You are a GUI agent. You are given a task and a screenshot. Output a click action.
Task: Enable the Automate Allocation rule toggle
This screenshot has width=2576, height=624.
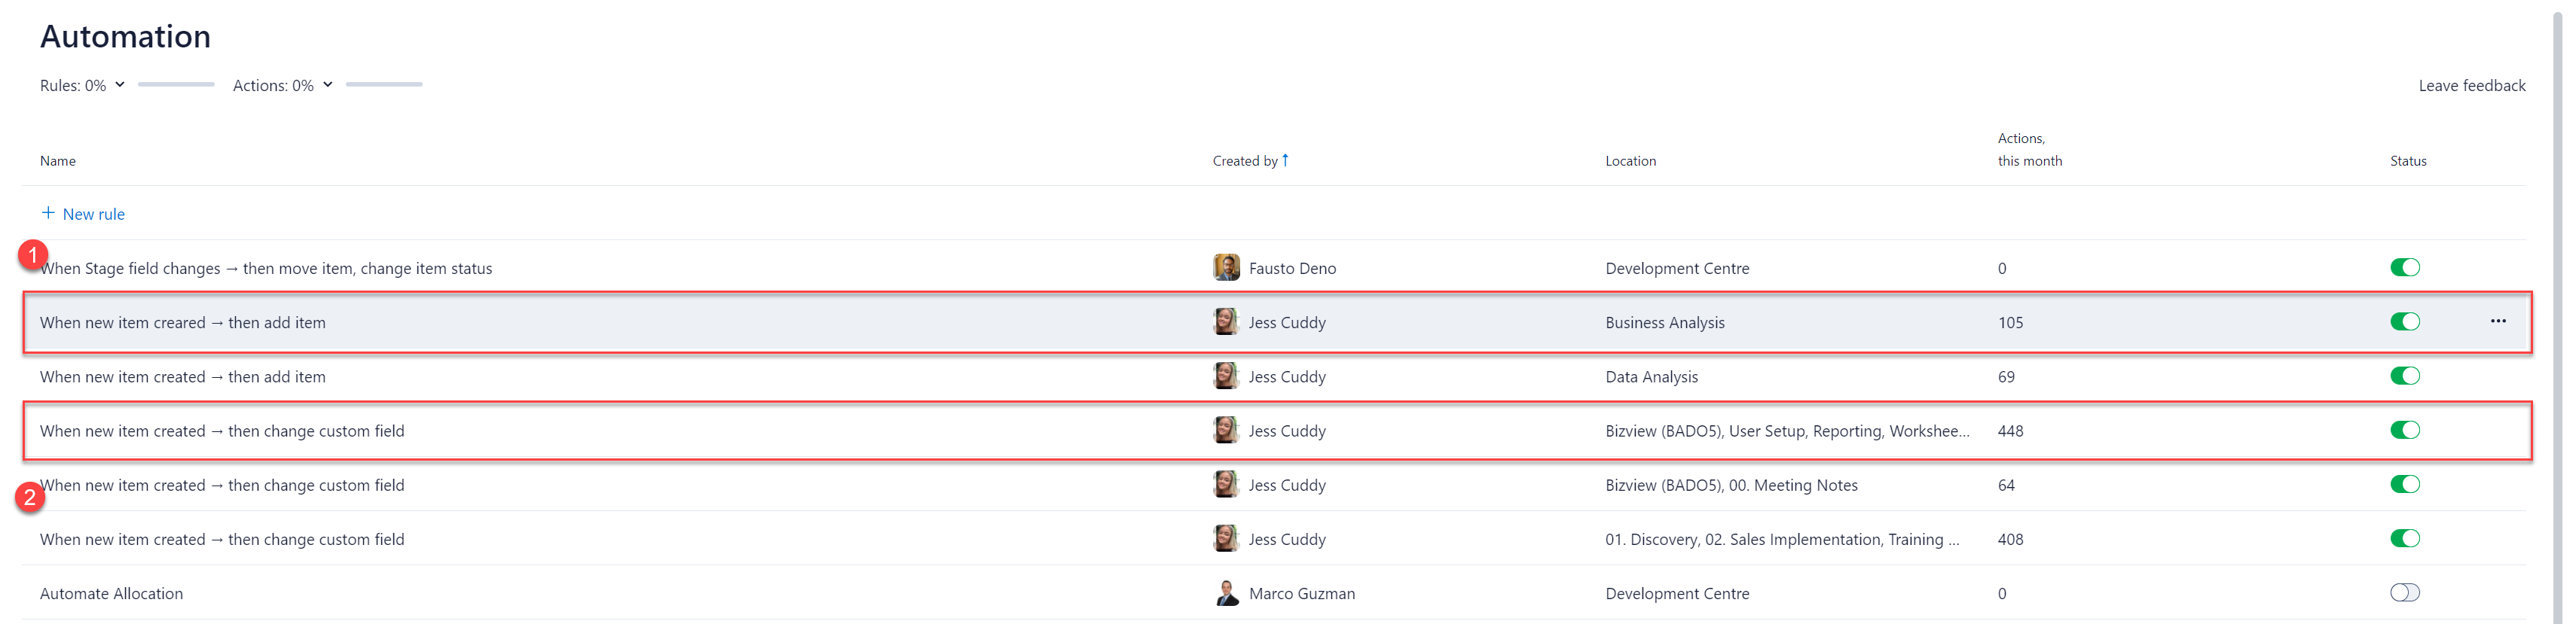[2404, 593]
